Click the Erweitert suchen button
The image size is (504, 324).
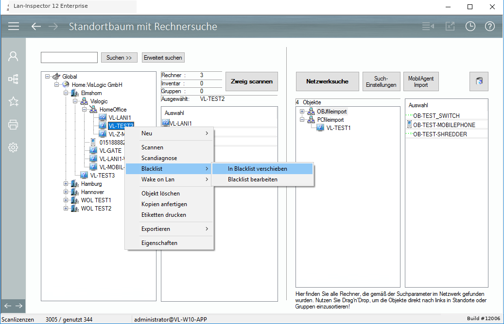point(163,57)
